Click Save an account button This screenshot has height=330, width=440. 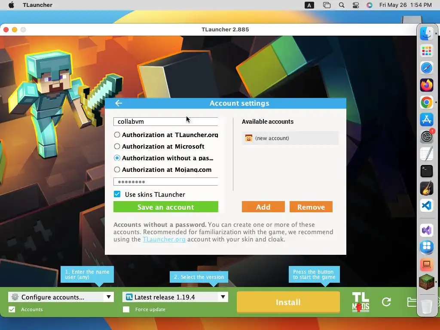tap(165, 207)
